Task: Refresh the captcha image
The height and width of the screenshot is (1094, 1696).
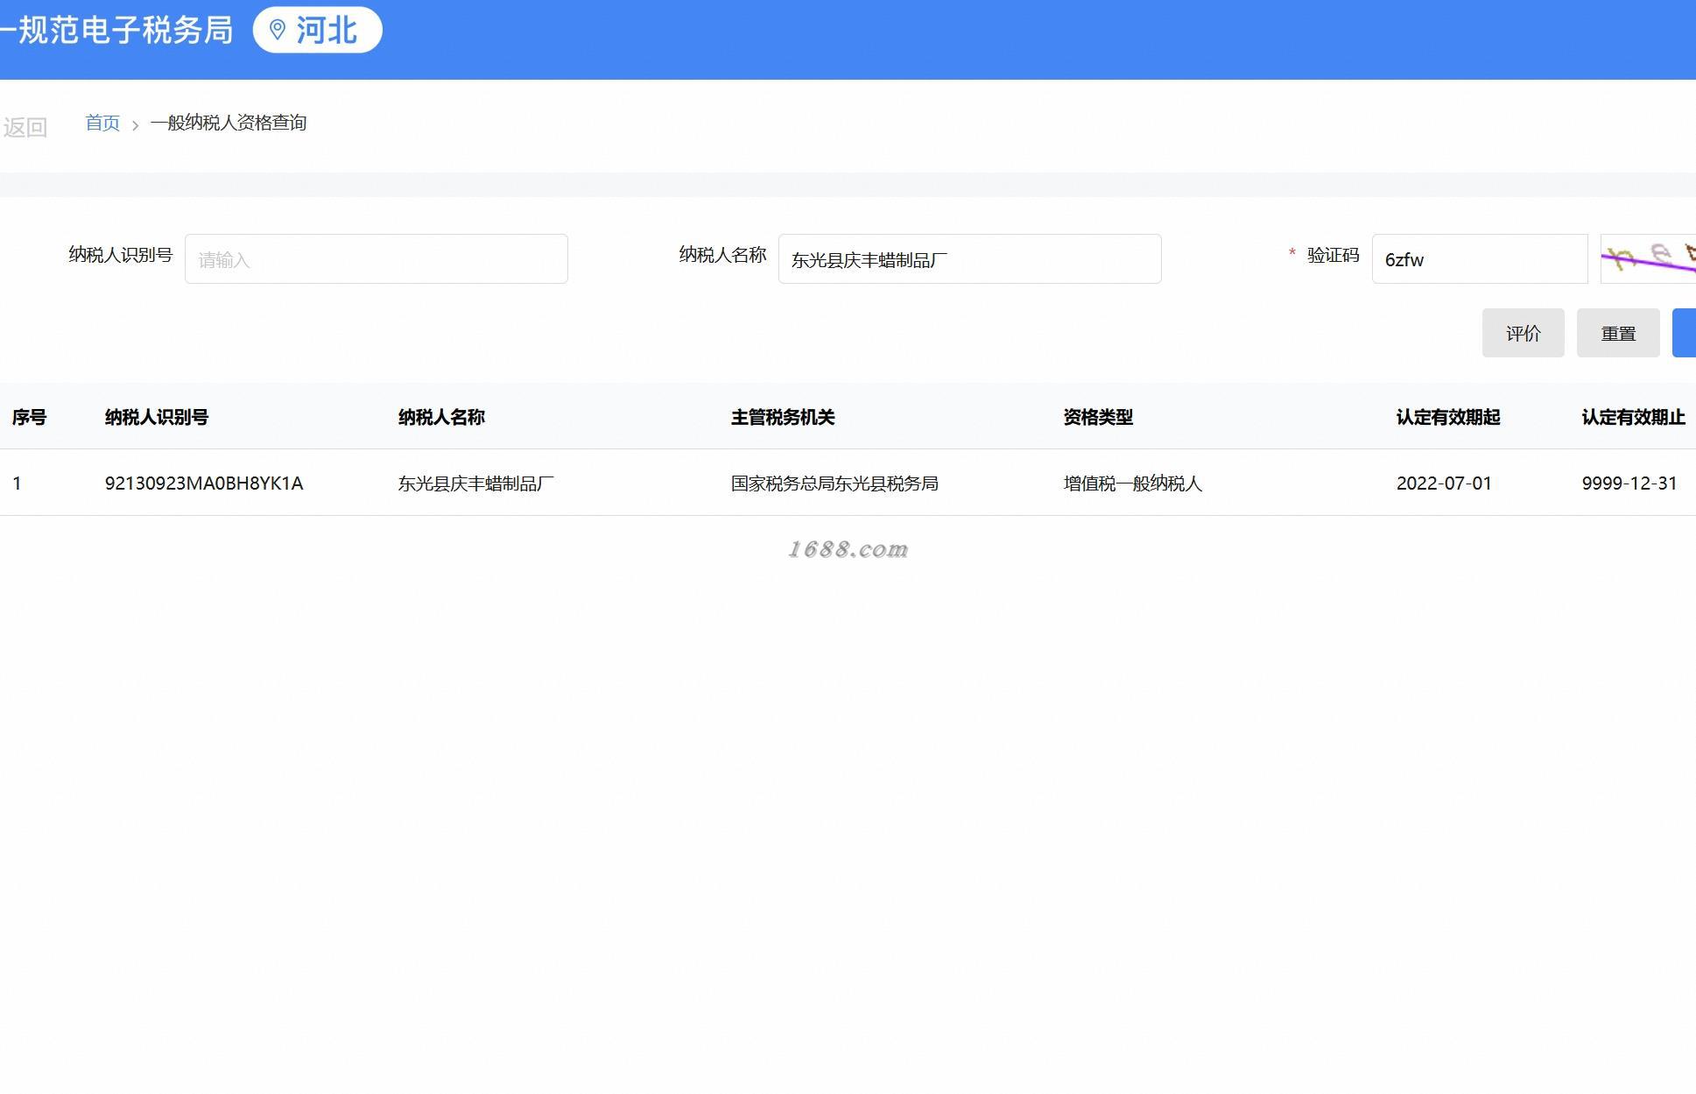Action: 1648,259
